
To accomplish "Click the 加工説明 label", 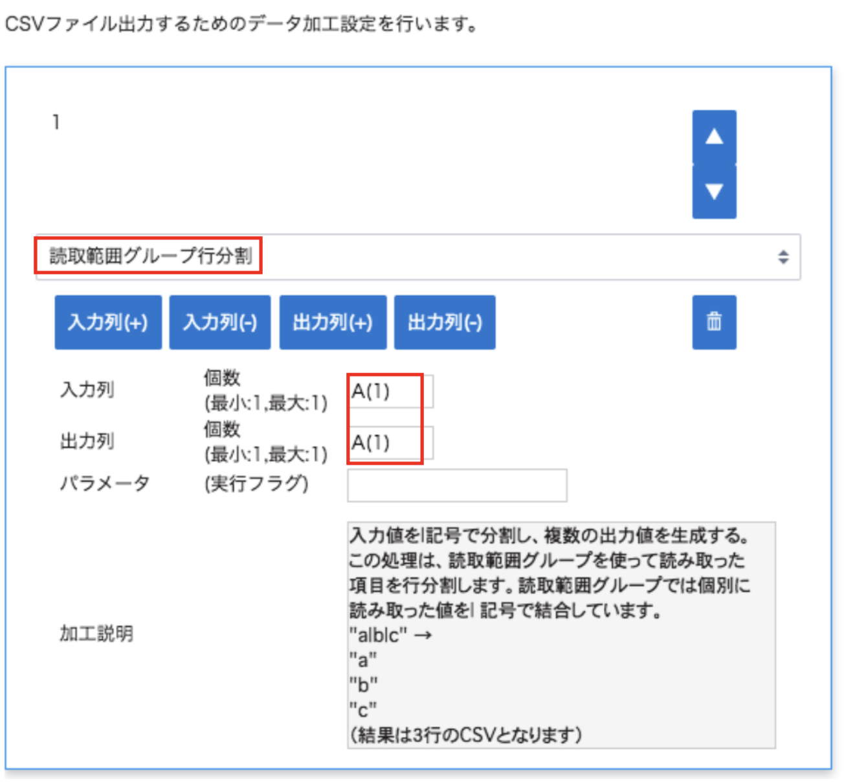I will (x=96, y=634).
